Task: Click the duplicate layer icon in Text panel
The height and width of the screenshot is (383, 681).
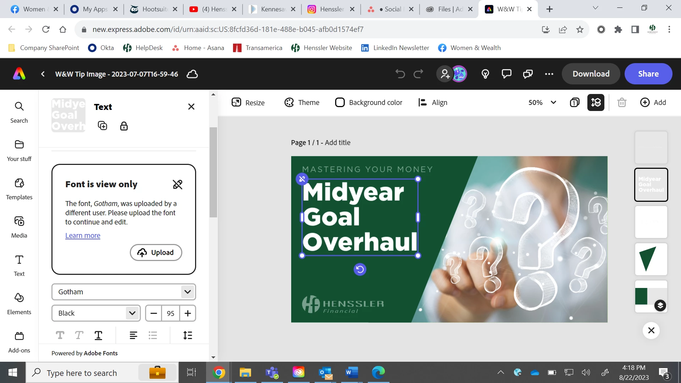Action: (103, 126)
